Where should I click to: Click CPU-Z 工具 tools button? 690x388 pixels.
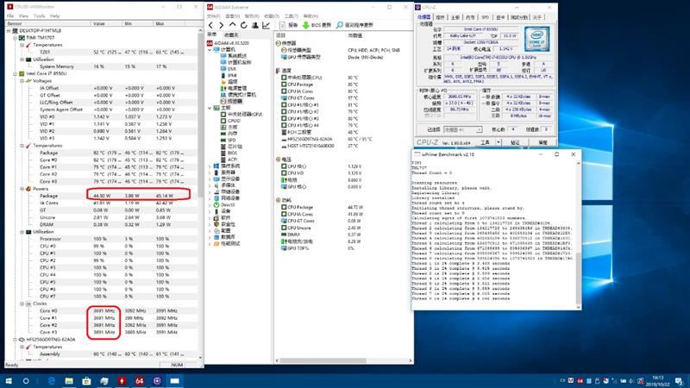pos(486,142)
